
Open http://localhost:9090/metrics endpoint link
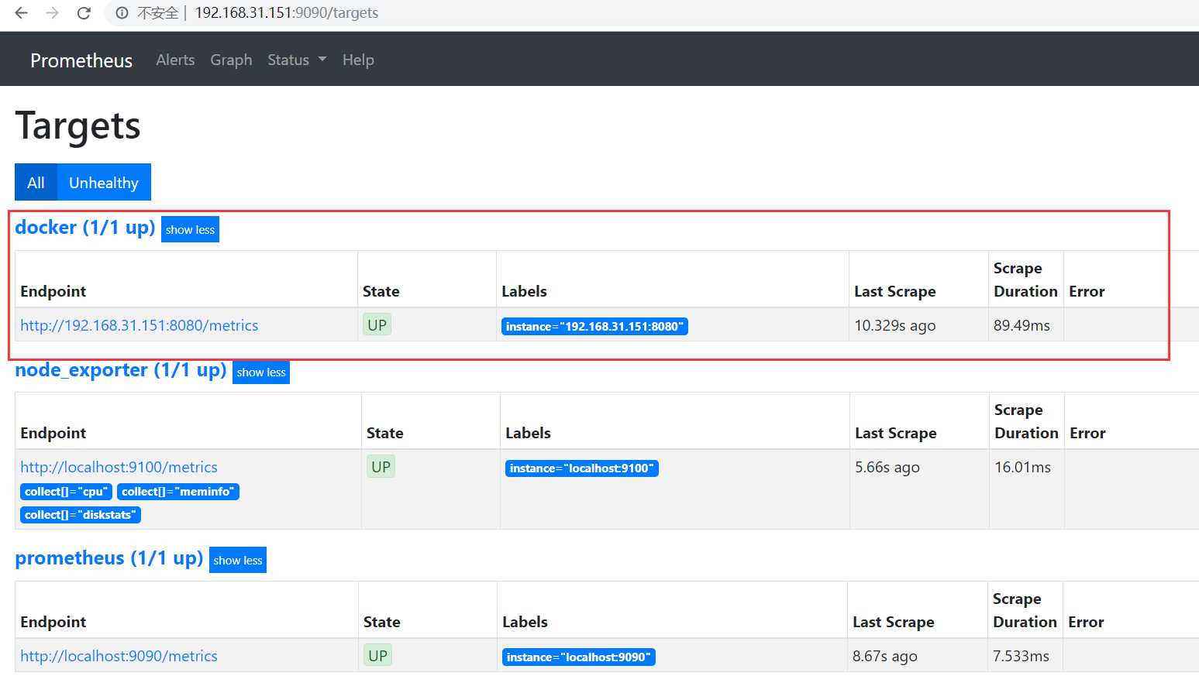pos(119,656)
